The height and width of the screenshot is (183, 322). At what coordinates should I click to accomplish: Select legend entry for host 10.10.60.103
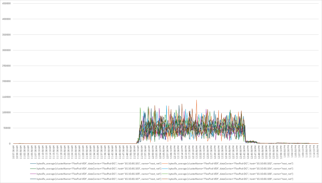click(x=96, y=169)
